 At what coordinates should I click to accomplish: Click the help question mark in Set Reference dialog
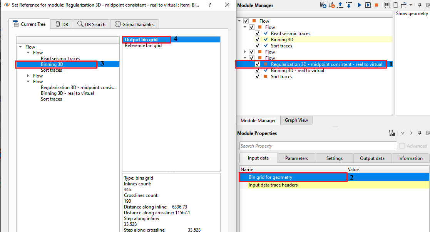tap(210, 5)
